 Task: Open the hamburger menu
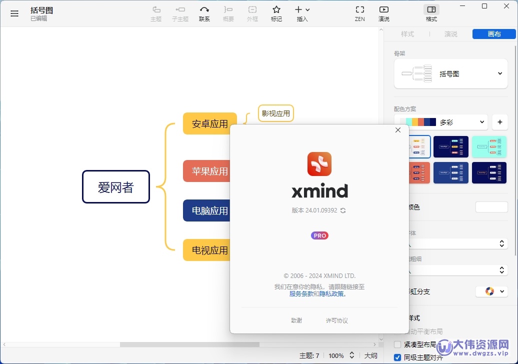click(14, 13)
